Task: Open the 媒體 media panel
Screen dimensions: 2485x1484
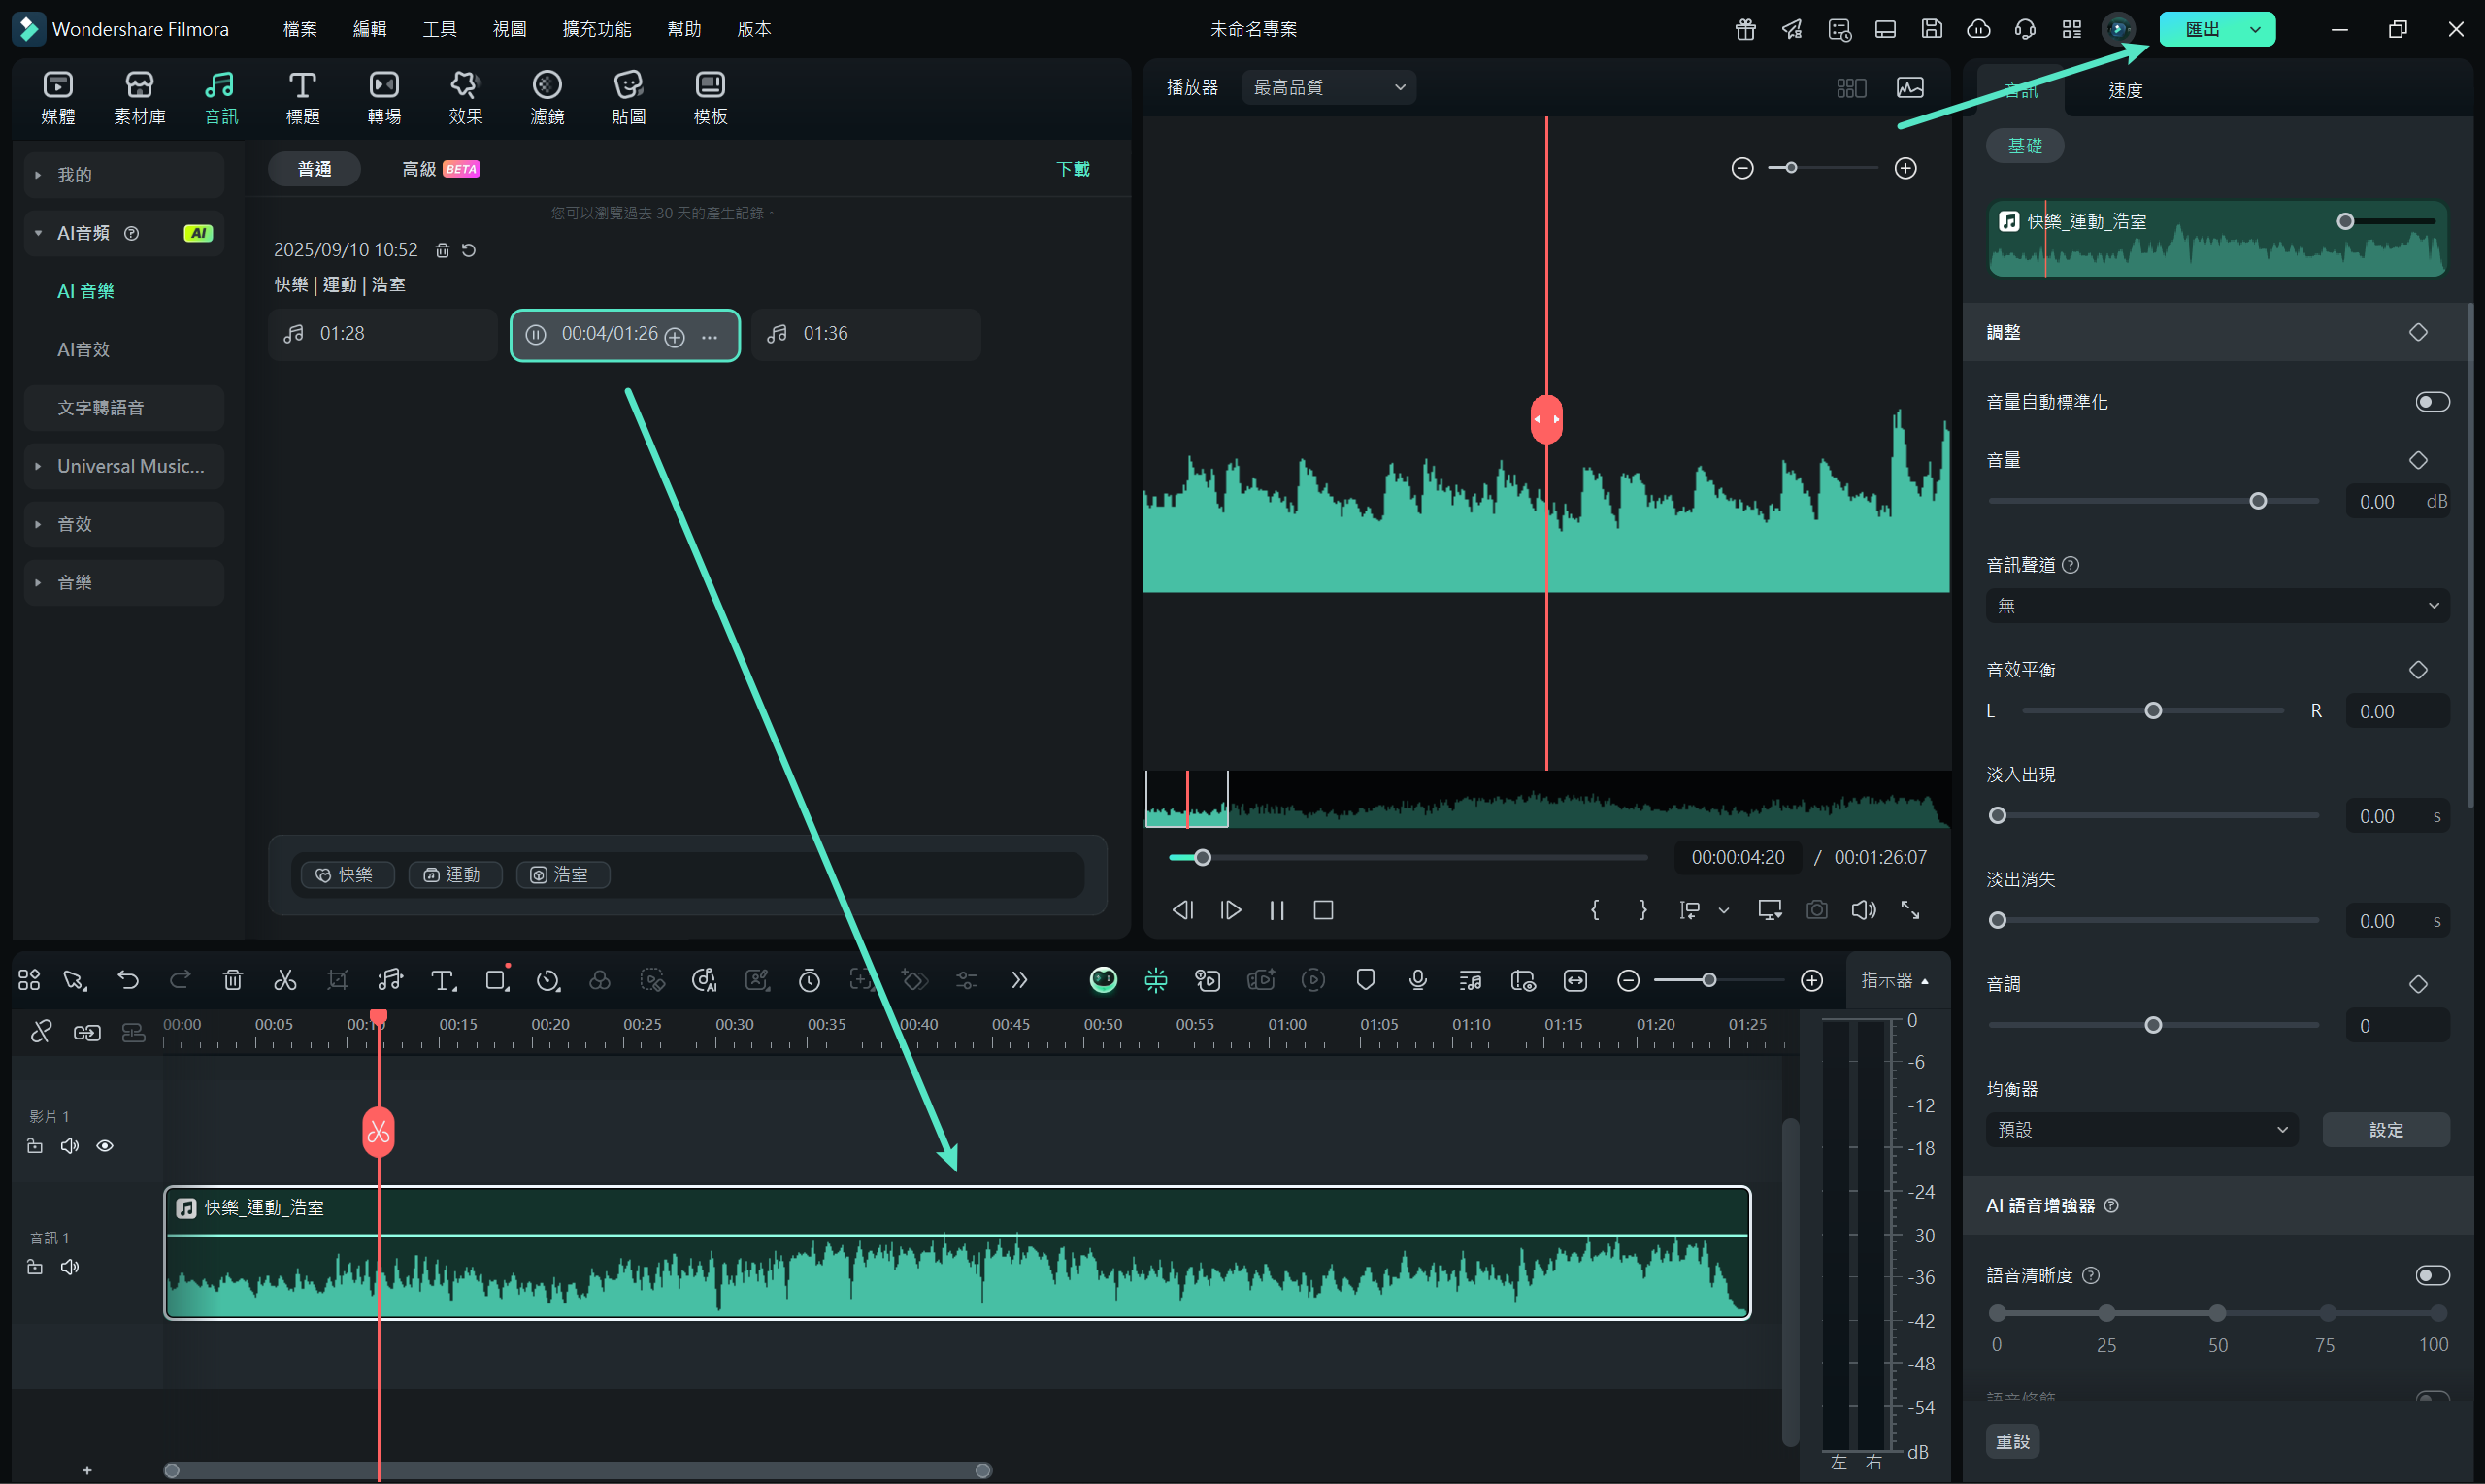Action: point(58,97)
